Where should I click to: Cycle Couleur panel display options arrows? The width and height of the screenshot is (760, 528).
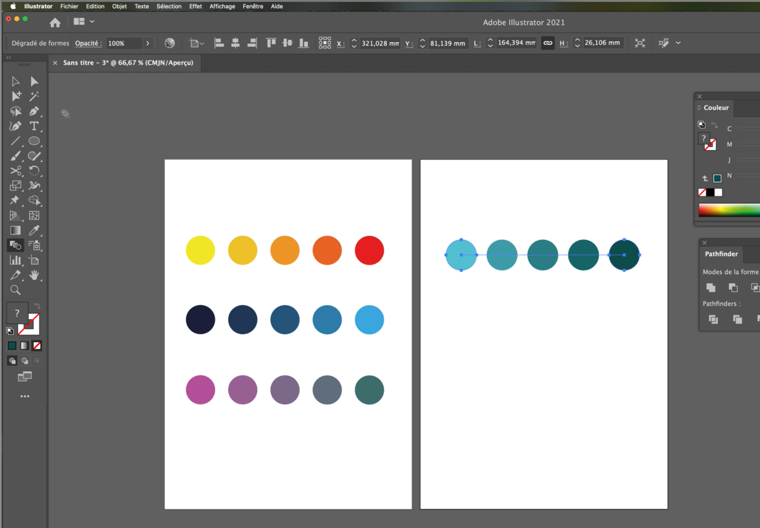point(699,108)
